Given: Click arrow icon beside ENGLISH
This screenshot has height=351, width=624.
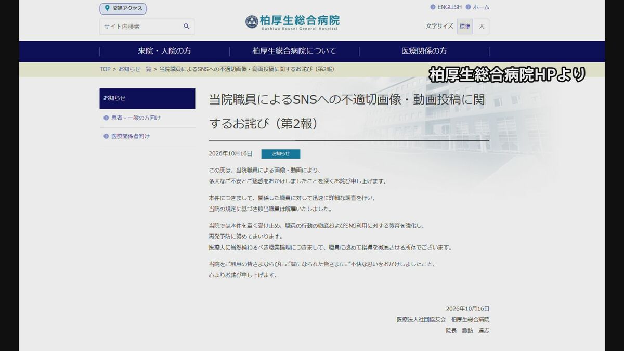Looking at the screenshot, I should click(433, 7).
